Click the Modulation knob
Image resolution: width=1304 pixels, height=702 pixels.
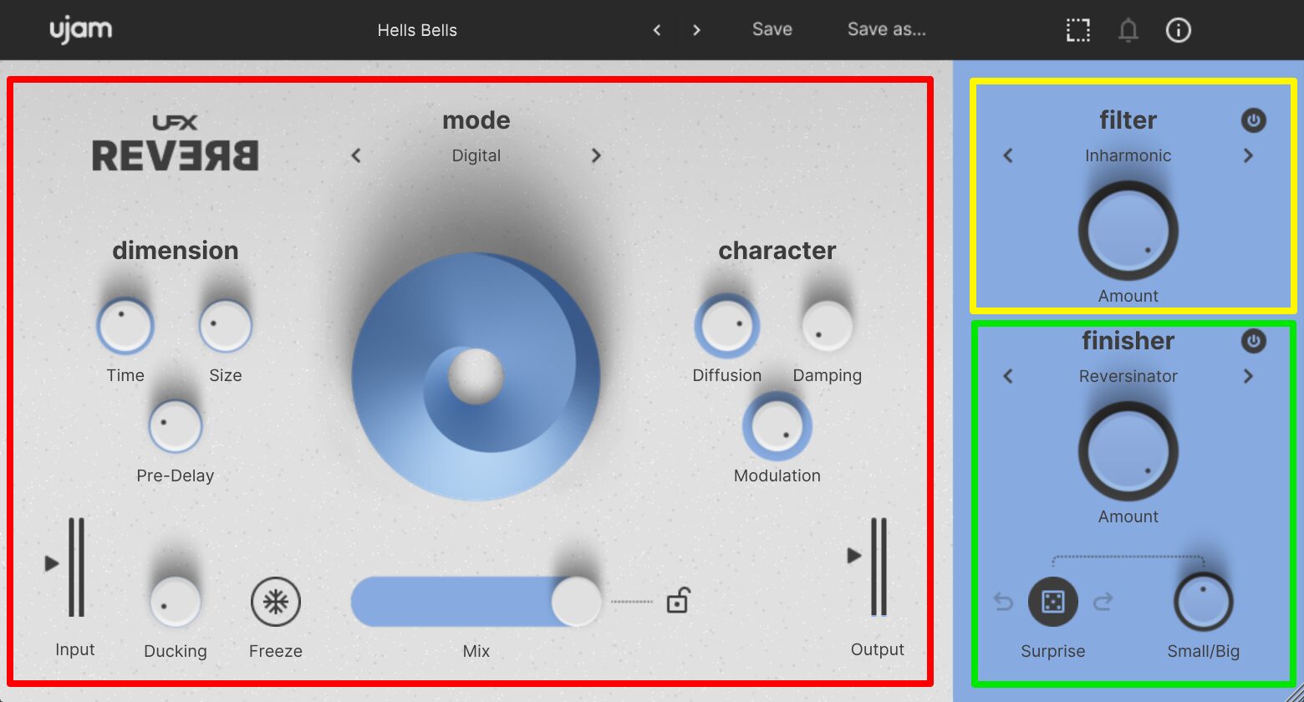(x=777, y=426)
